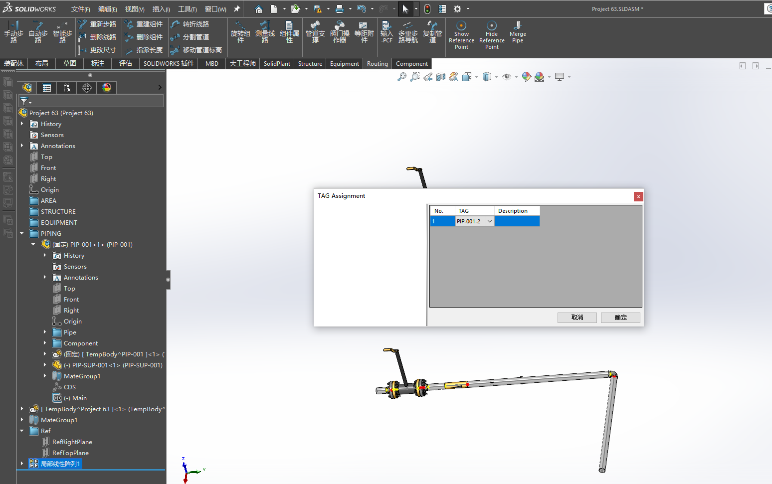772x484 pixels.
Task: Open the DisplayManager color ball tab
Action: (107, 88)
